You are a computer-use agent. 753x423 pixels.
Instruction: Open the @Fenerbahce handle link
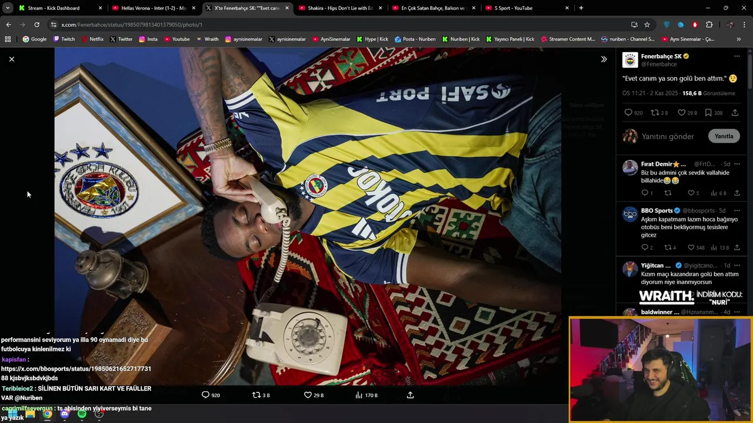[x=659, y=64]
